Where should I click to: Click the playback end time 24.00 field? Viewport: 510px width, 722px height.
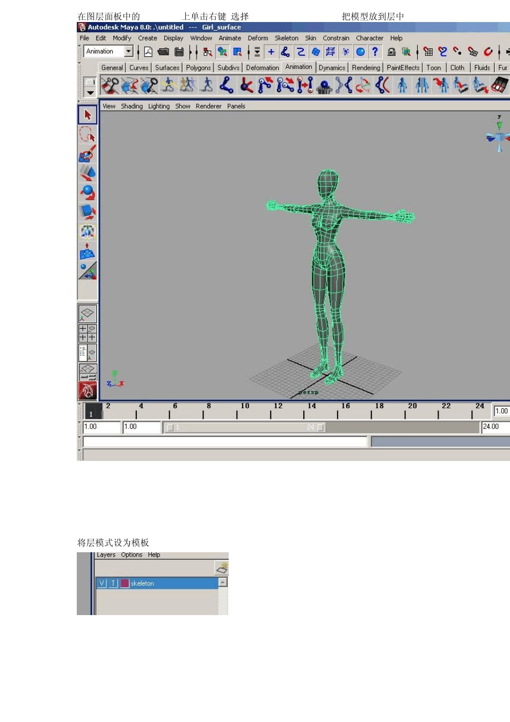pos(496,427)
